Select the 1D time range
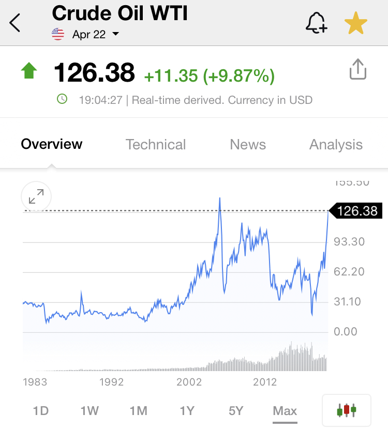Viewport: 388px width, 430px height. pos(40,411)
